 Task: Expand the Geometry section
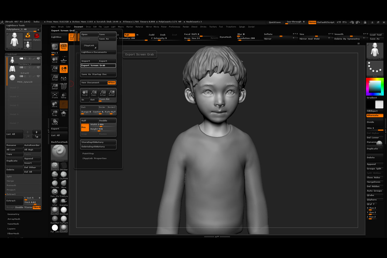pos(13,214)
